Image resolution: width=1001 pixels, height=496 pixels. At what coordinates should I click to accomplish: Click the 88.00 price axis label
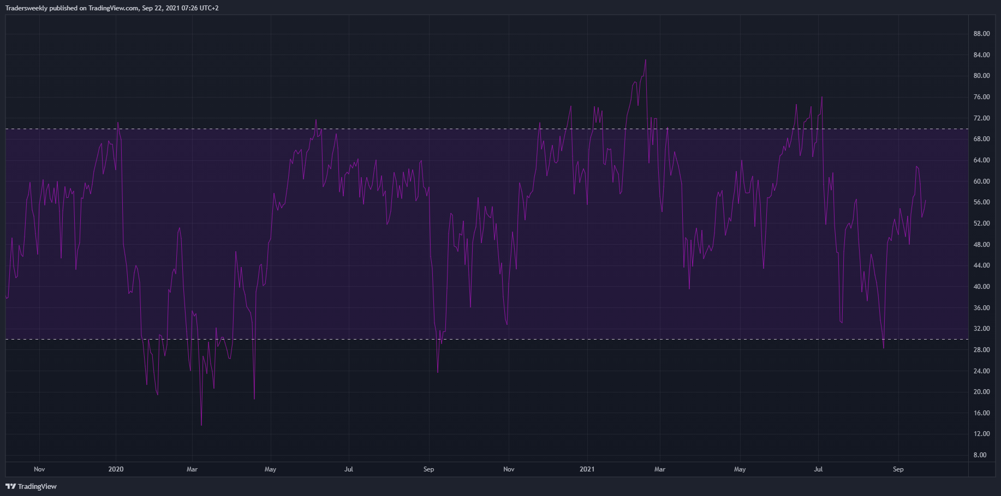coord(981,34)
